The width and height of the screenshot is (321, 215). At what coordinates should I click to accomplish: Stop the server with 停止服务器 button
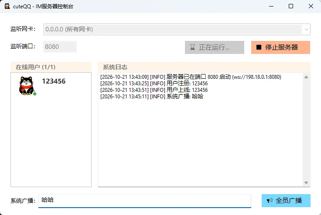click(281, 47)
